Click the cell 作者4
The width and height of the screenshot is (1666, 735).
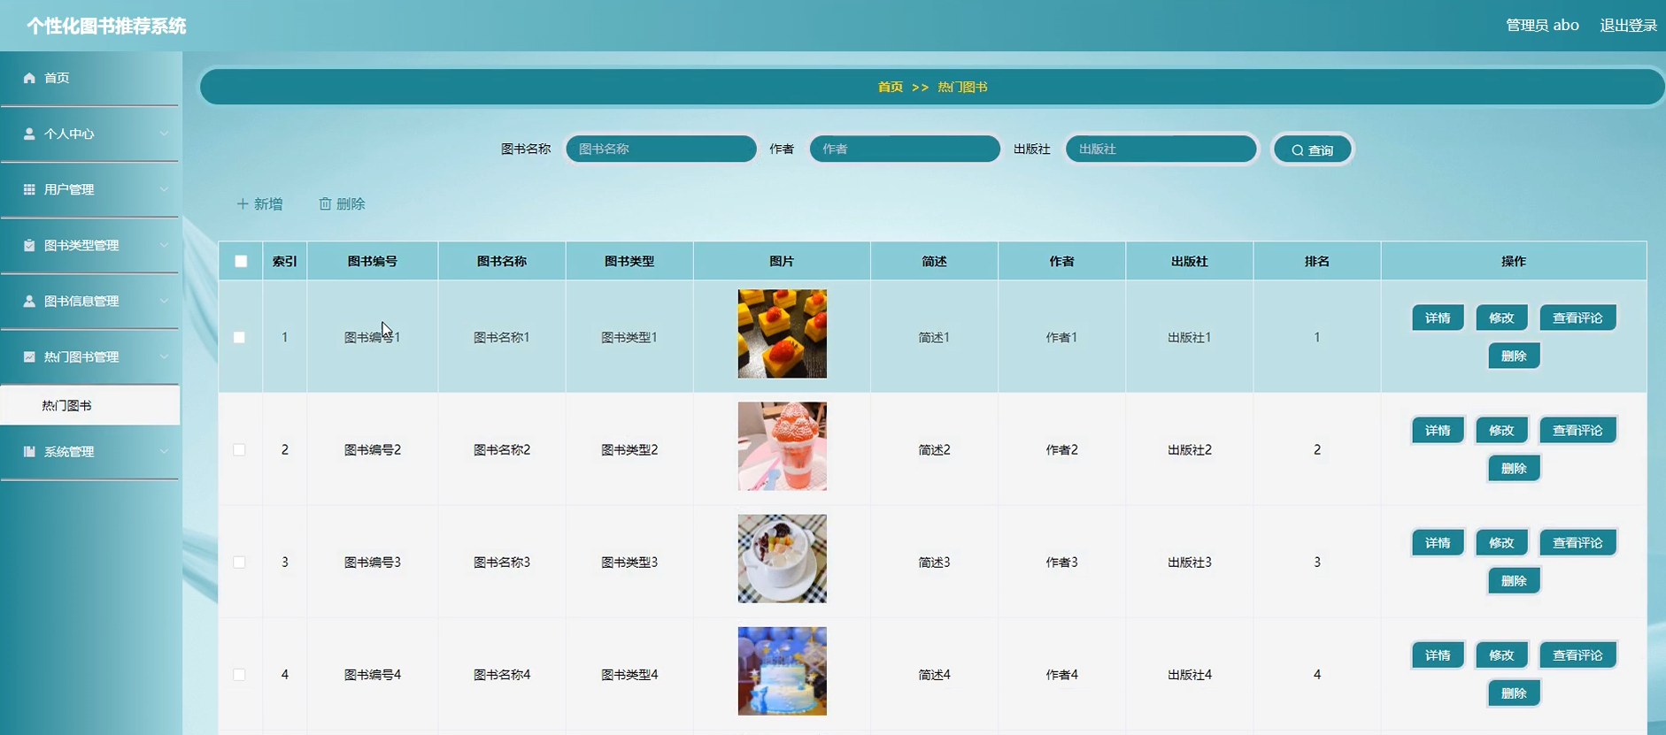click(x=1062, y=674)
